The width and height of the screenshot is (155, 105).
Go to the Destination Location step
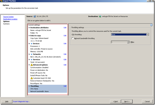point(10,19)
